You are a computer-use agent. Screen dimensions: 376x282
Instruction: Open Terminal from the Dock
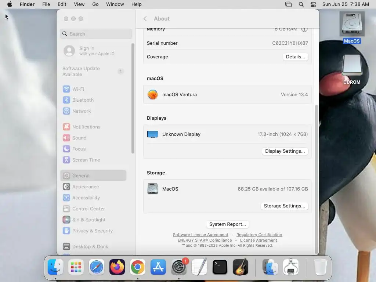point(220,267)
